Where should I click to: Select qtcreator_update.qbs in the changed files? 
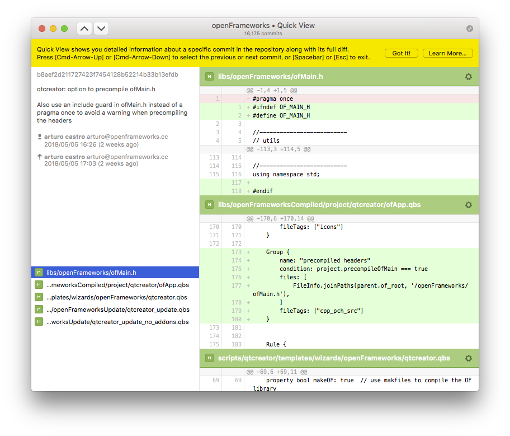click(117, 310)
